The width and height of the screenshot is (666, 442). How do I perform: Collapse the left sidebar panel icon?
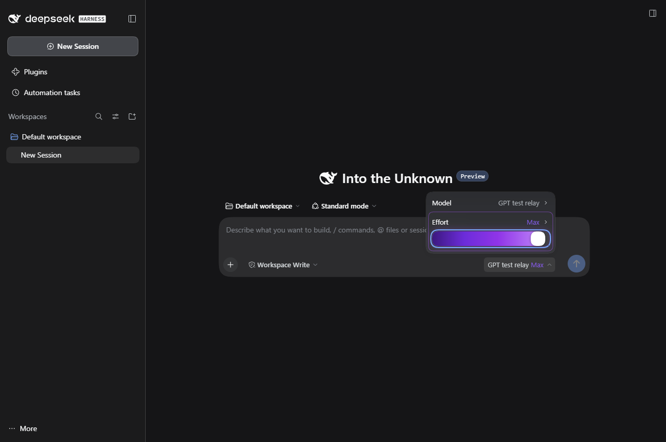[x=132, y=19]
